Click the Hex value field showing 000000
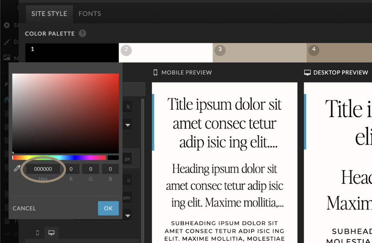 click(43, 169)
